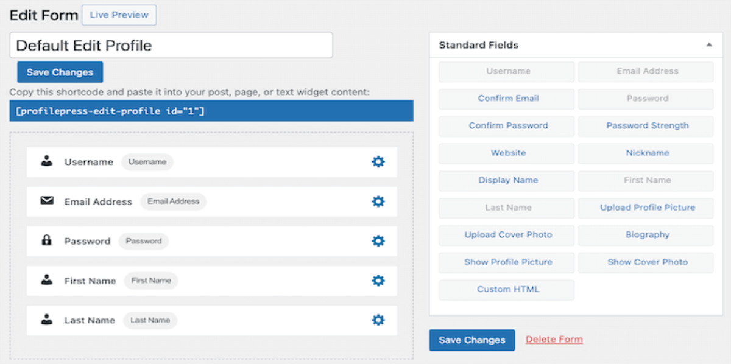Collapse the Standard Fields panel
Image resolution: width=731 pixels, height=364 pixels.
click(709, 45)
